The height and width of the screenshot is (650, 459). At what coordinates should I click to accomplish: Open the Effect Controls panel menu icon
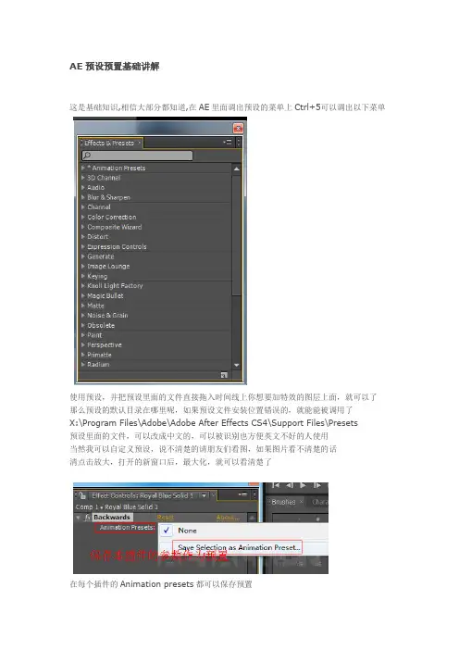point(243,494)
